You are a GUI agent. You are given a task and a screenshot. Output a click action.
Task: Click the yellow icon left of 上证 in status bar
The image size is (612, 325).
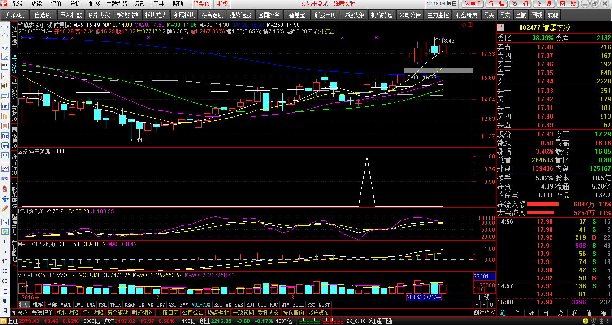coord(3,321)
